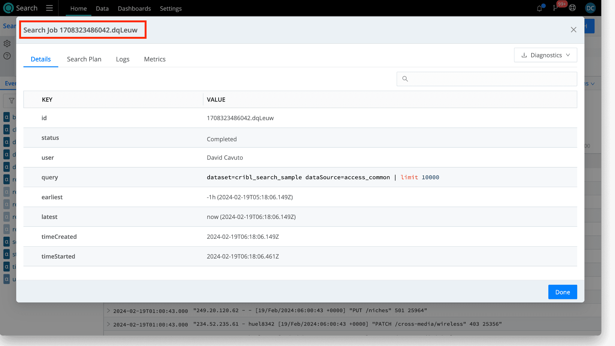Screen dimensions: 615x346
Task: Expand the 249.20.120.62 PUT /niches event row
Action: coord(108,311)
